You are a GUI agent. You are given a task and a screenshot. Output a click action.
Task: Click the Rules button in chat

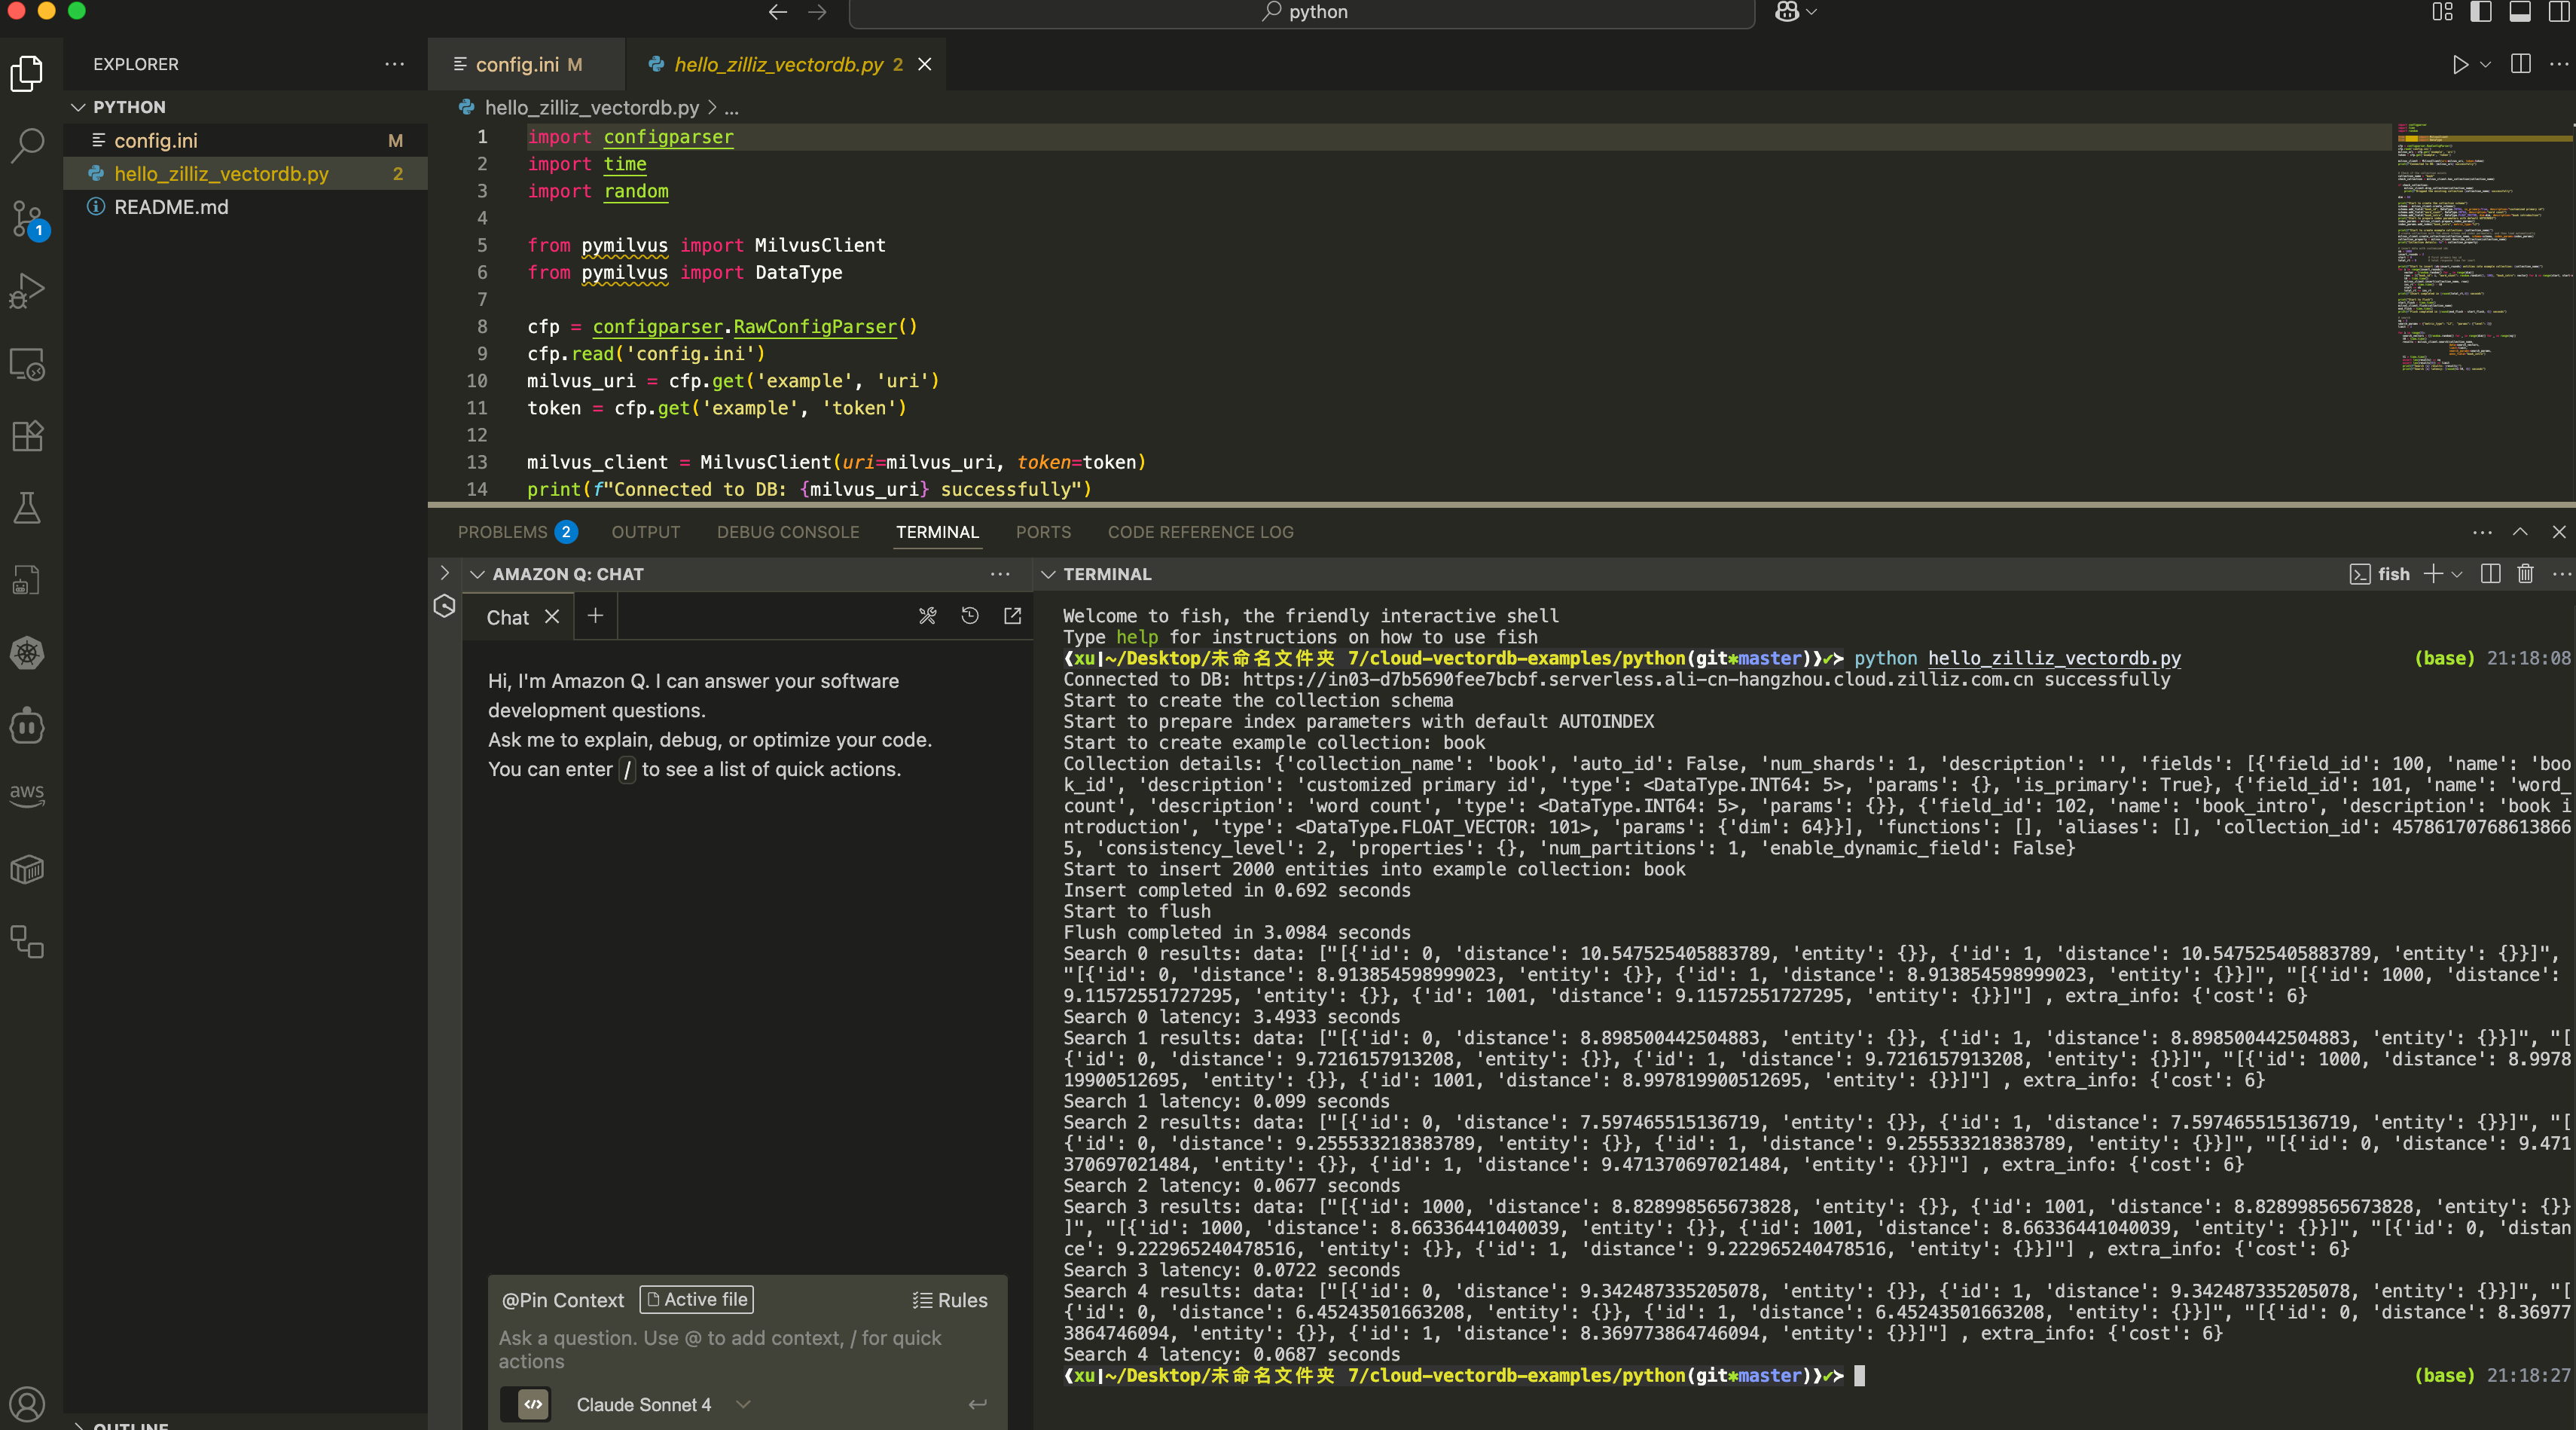coord(949,1300)
